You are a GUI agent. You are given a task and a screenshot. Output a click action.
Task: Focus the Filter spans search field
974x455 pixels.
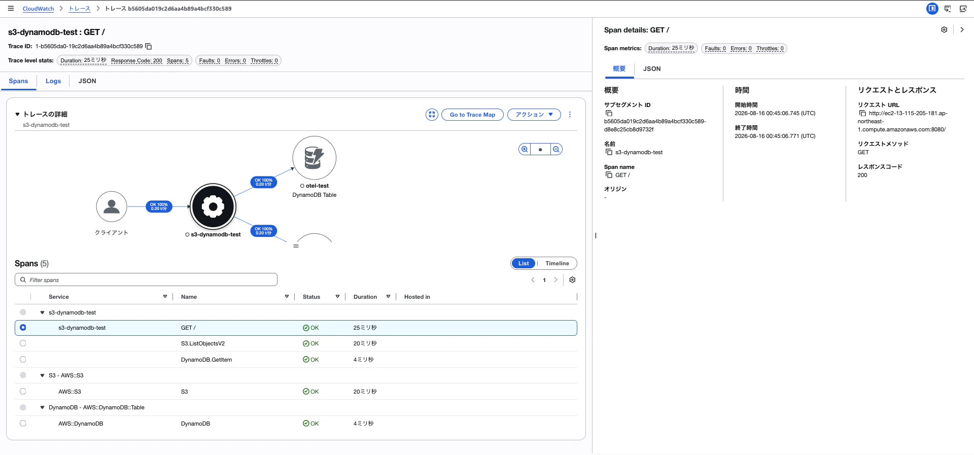point(146,280)
